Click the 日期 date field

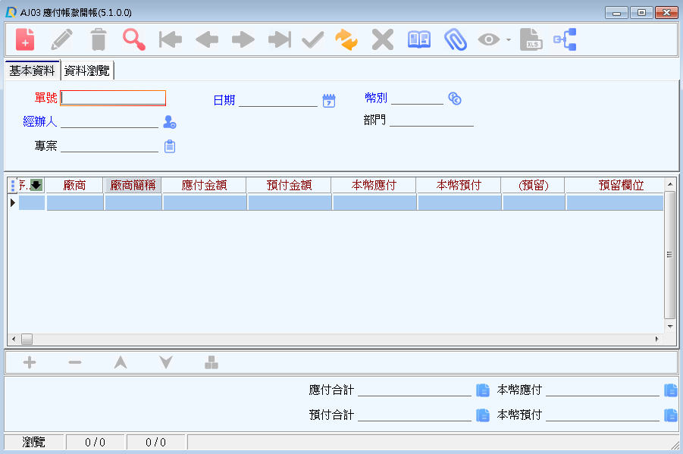click(x=278, y=101)
